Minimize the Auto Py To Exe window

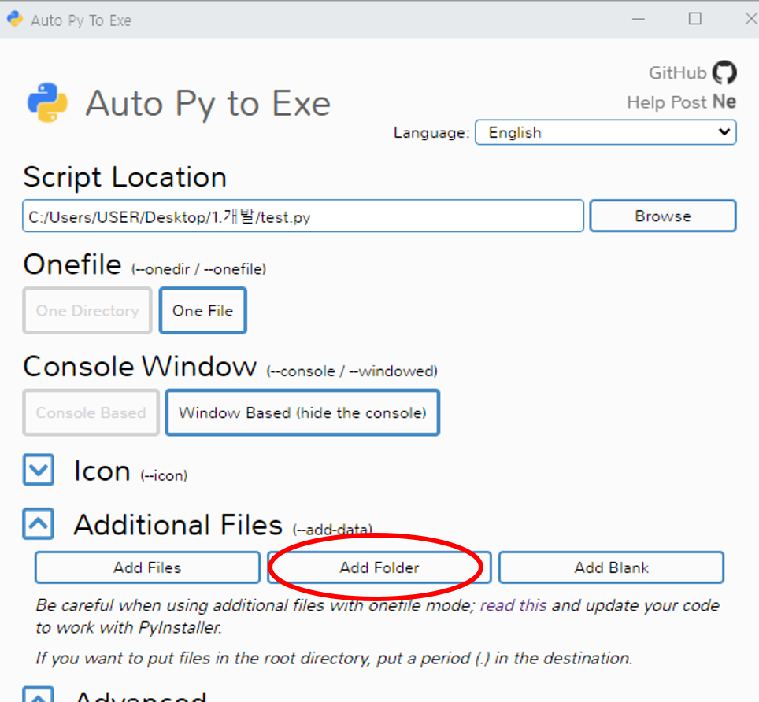pos(639,20)
